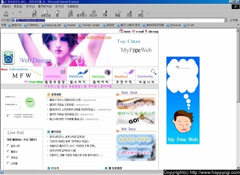
Task: Open WebData category tile
Action: (x=101, y=74)
